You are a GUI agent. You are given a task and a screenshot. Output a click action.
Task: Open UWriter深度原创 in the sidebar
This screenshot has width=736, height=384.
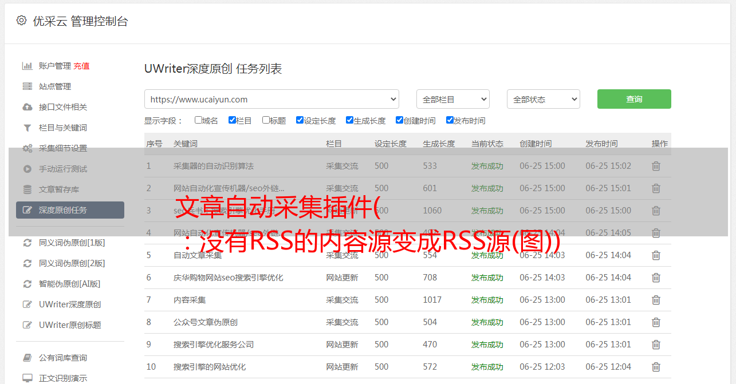point(70,304)
